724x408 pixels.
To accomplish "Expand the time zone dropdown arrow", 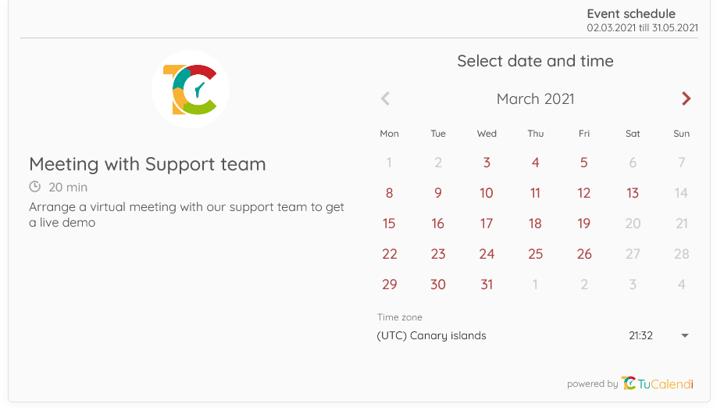I will (x=685, y=335).
